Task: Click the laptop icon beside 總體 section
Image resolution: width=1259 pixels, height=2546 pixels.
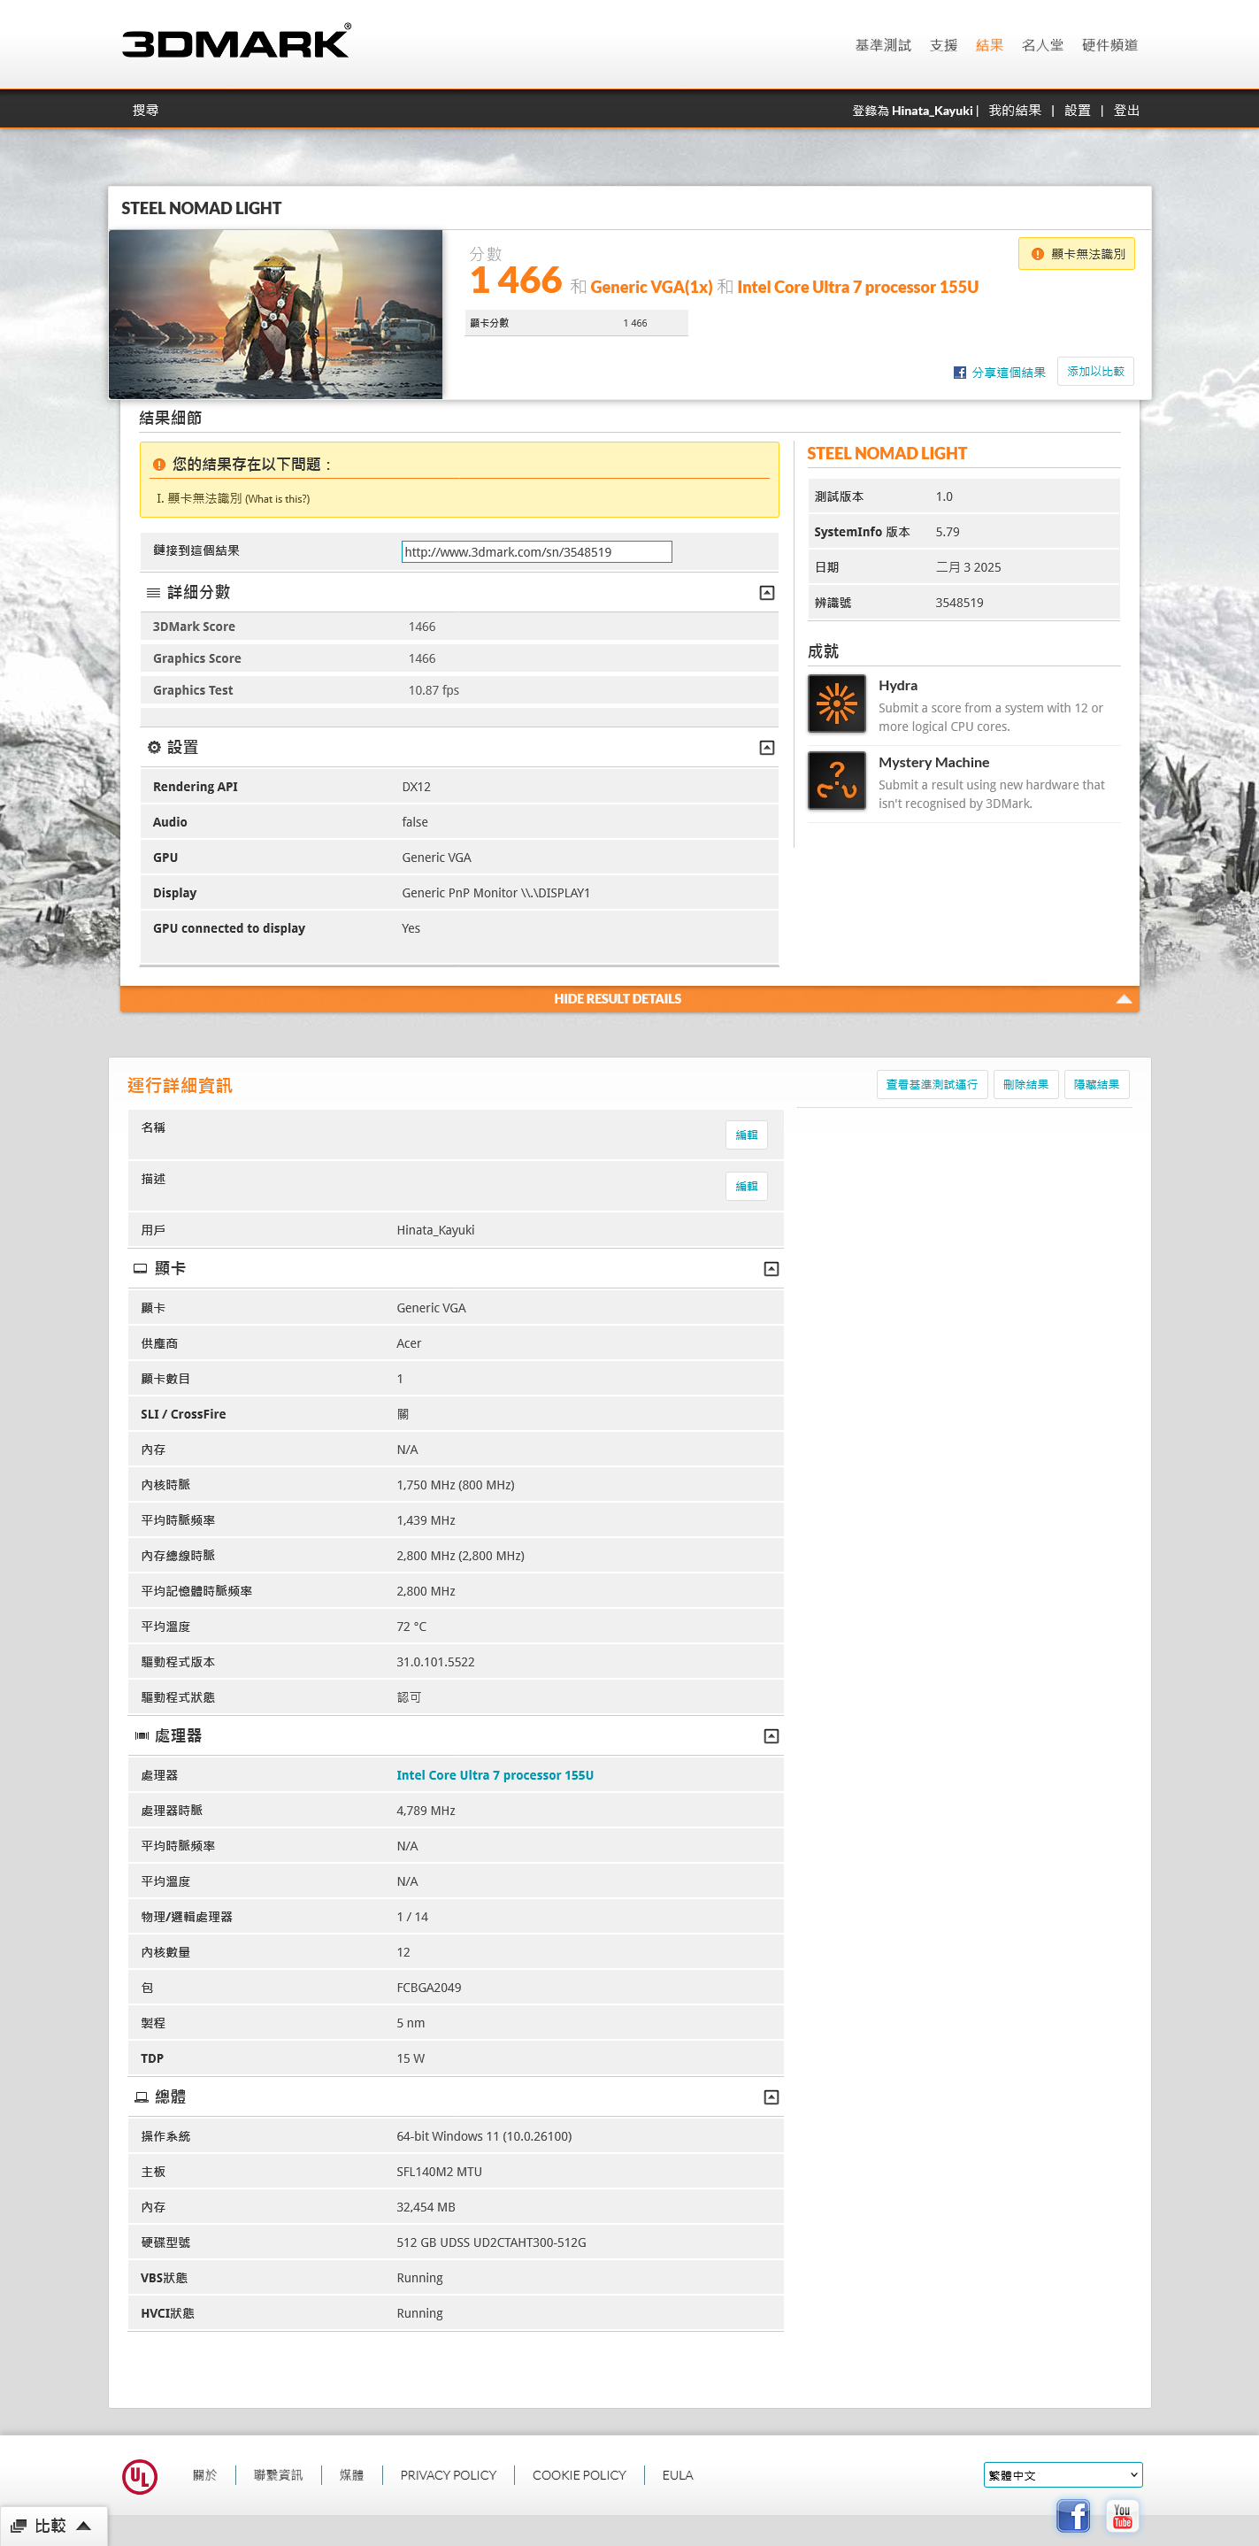Action: point(142,2096)
